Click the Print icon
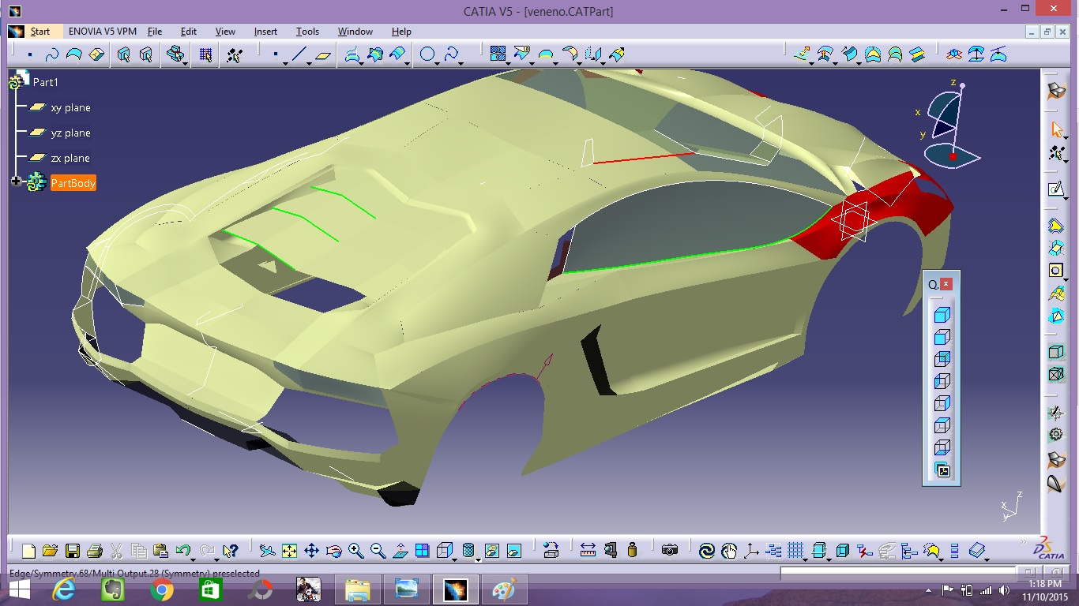 pos(95,550)
